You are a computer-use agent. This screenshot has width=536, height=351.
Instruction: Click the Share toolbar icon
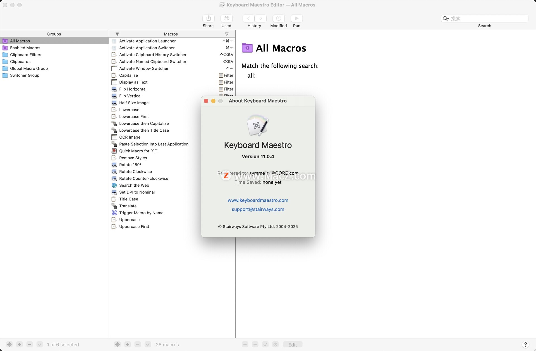point(208,18)
